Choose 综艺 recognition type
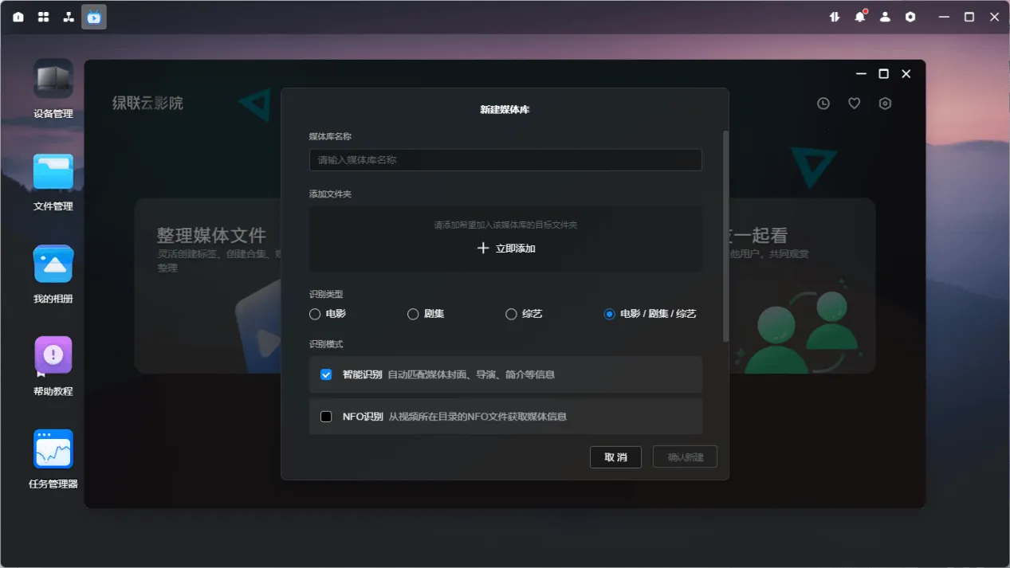 click(x=511, y=314)
